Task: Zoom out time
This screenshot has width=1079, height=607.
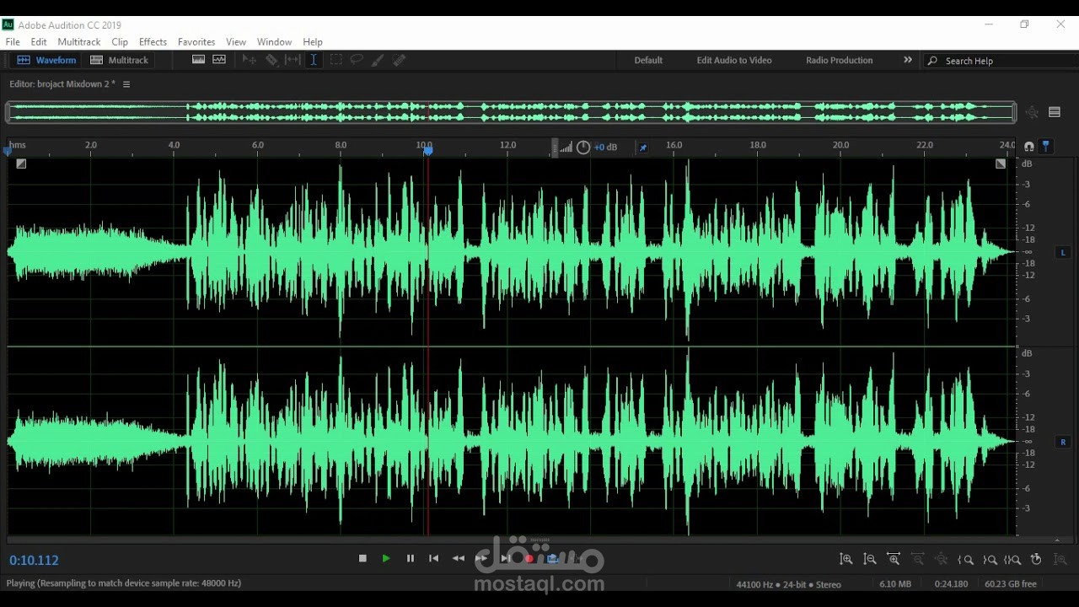Action: [x=918, y=559]
